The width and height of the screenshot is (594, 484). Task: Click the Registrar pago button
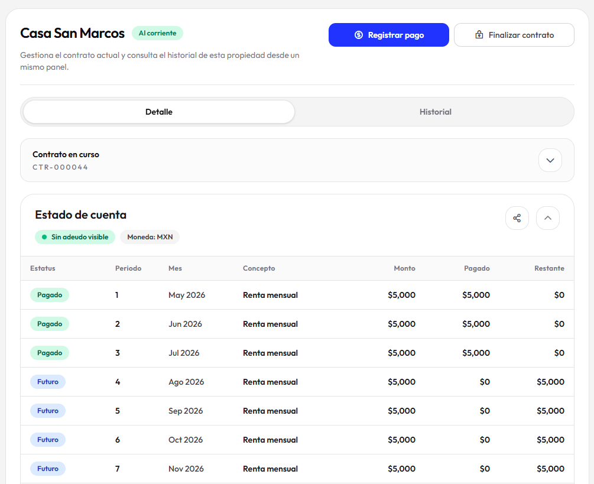(389, 35)
